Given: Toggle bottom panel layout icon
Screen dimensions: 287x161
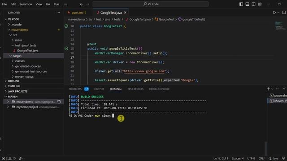Looking at the screenshot, I should click(247, 4).
